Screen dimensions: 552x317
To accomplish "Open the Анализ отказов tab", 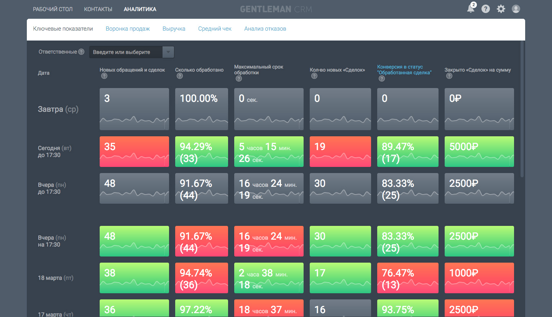I will click(x=265, y=28).
